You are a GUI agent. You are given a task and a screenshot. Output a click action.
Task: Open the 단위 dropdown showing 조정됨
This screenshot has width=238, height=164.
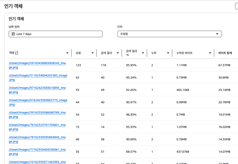pos(169,34)
